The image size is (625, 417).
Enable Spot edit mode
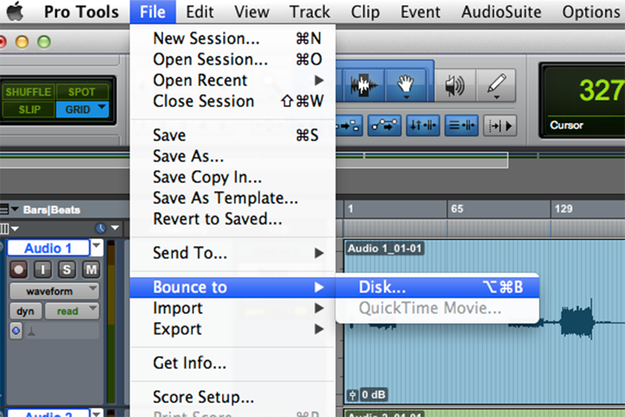pos(82,92)
